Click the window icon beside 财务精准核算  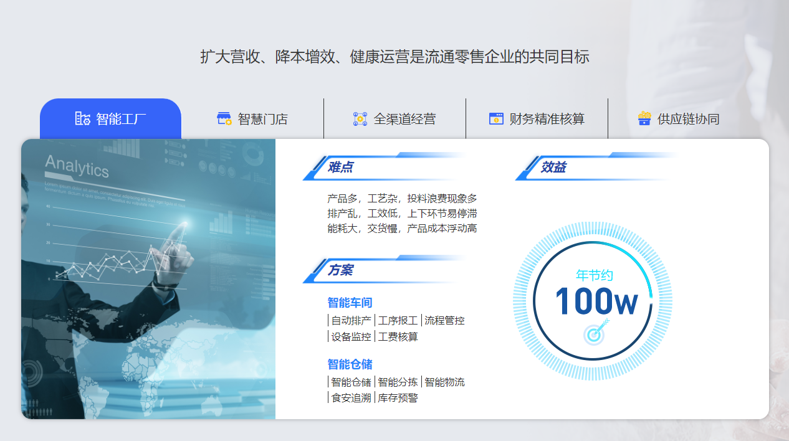pos(496,118)
